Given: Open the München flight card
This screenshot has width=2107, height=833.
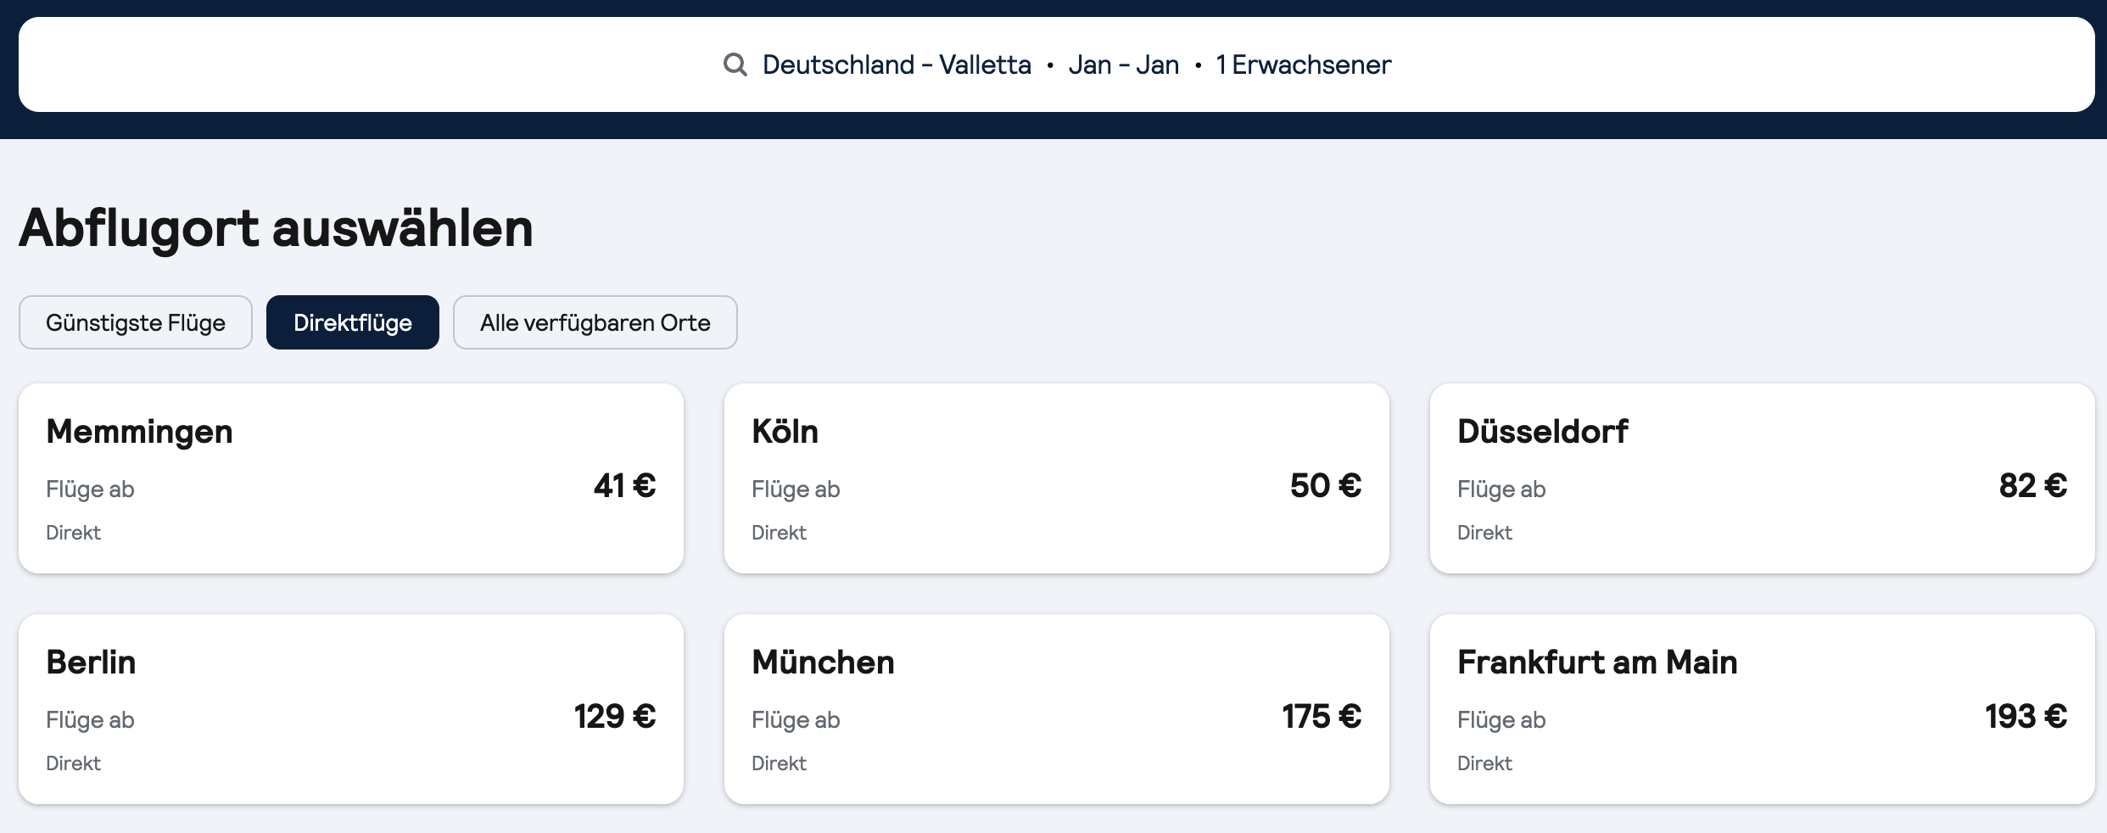Looking at the screenshot, I should tap(1056, 709).
